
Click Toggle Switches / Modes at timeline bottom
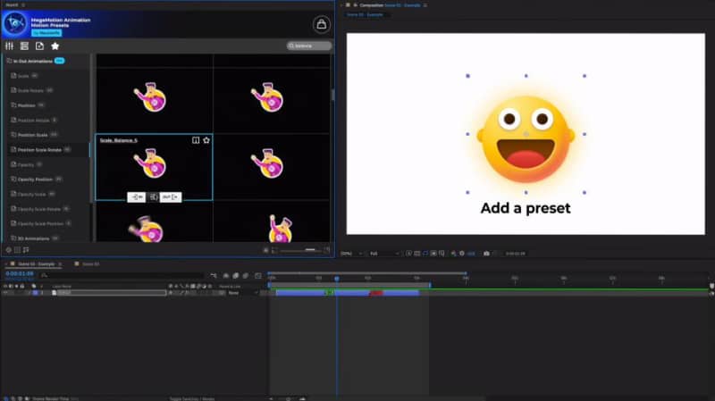click(192, 398)
